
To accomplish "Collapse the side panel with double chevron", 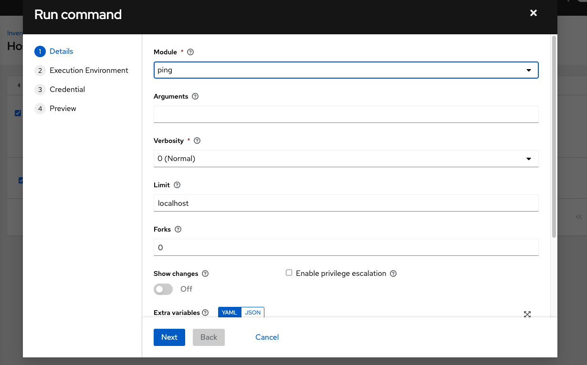I will pyautogui.click(x=578, y=216).
